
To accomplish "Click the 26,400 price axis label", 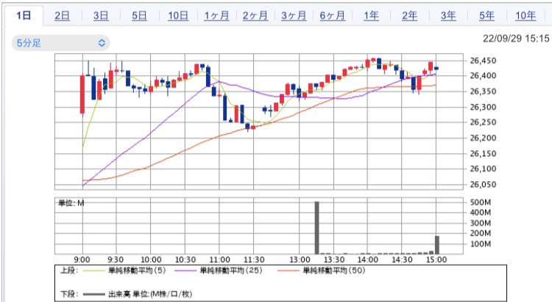I will 483,76.
